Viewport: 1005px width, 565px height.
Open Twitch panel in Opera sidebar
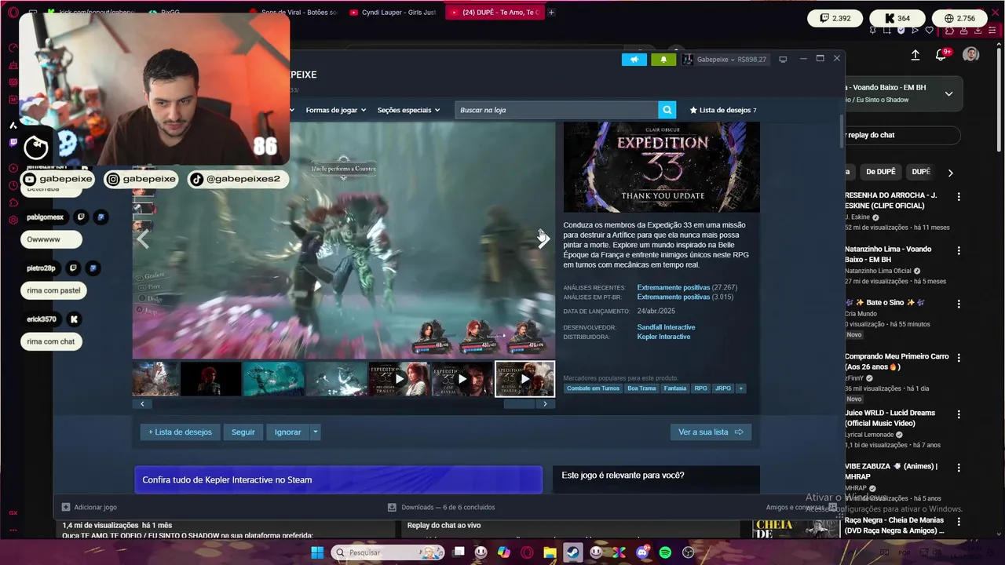tap(13, 142)
